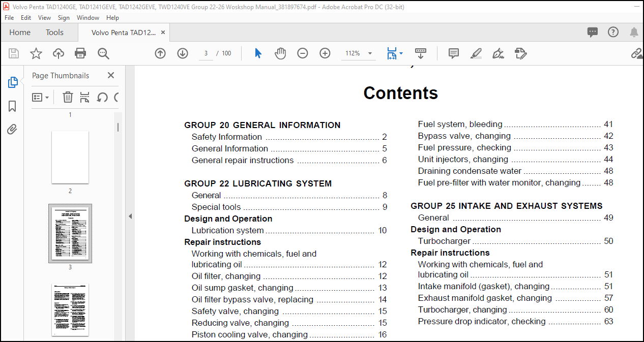Open the Help menu
Screen dimensions: 644x342
[113, 17]
